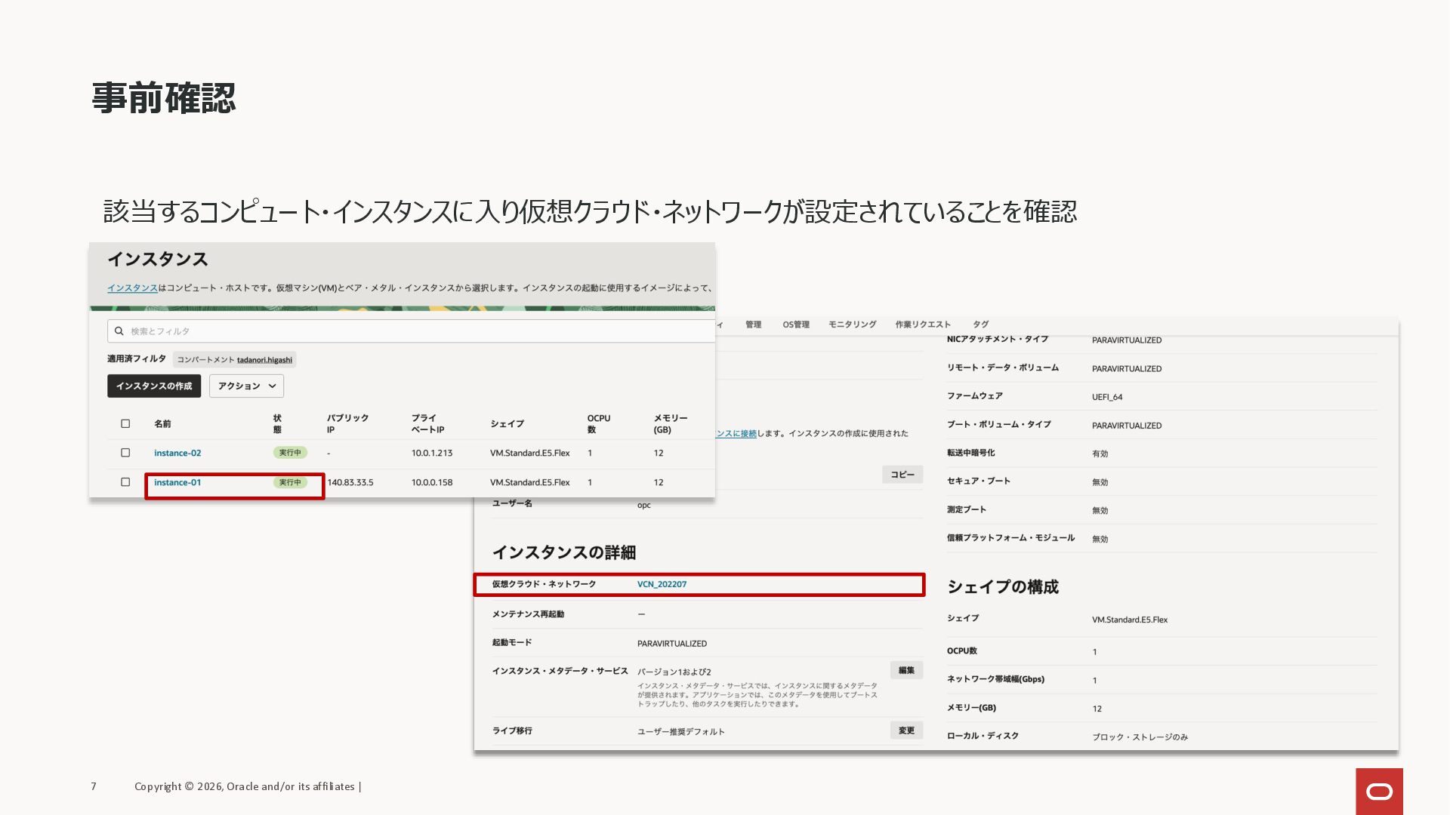Check the instance-01 row checkbox
This screenshot has height=815, width=1450.
125,482
